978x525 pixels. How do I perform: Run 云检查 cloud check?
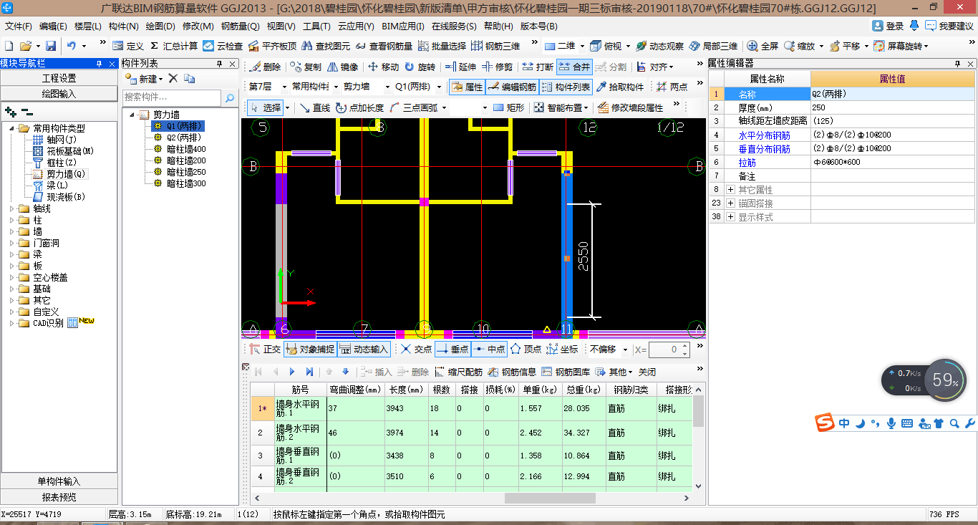coord(223,46)
